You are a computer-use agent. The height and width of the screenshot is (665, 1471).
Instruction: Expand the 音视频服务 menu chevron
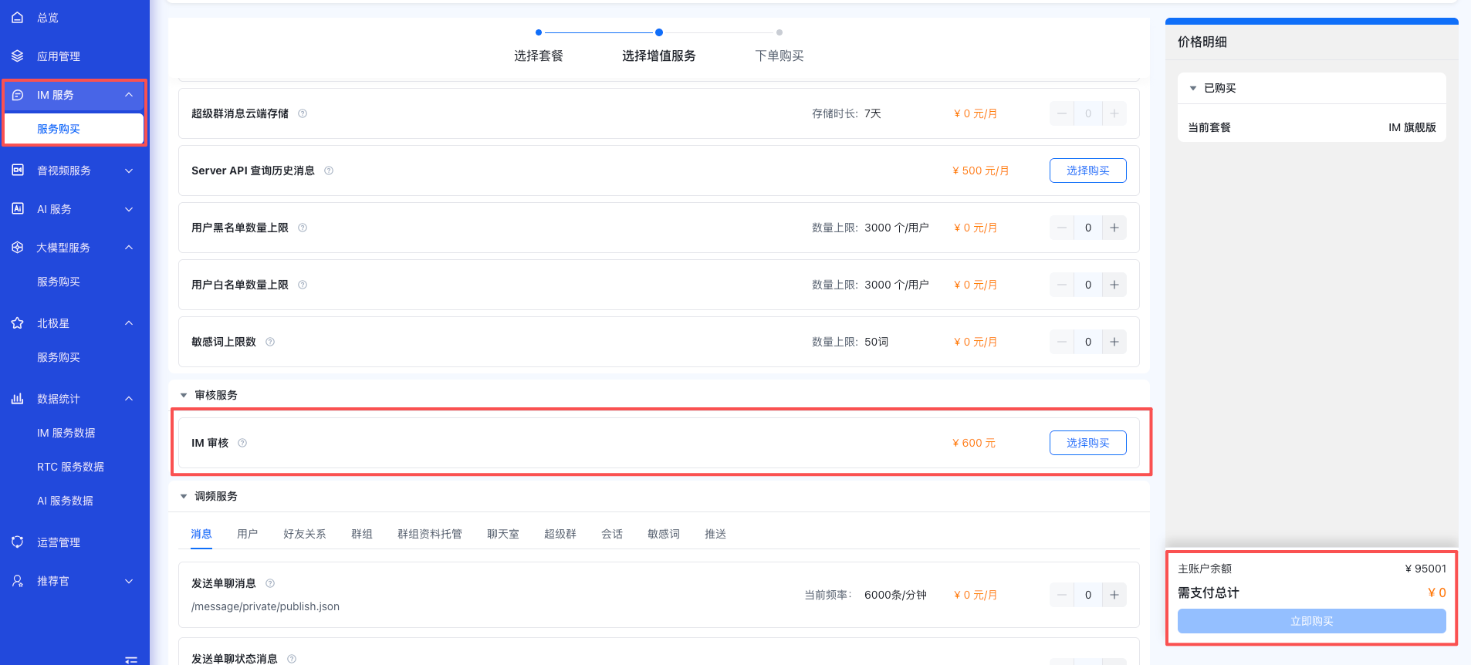(x=129, y=170)
